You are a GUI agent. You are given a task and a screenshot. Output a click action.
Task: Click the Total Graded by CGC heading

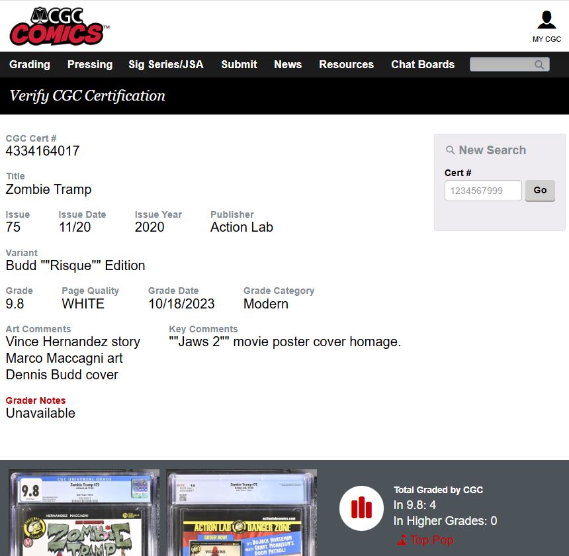[439, 490]
